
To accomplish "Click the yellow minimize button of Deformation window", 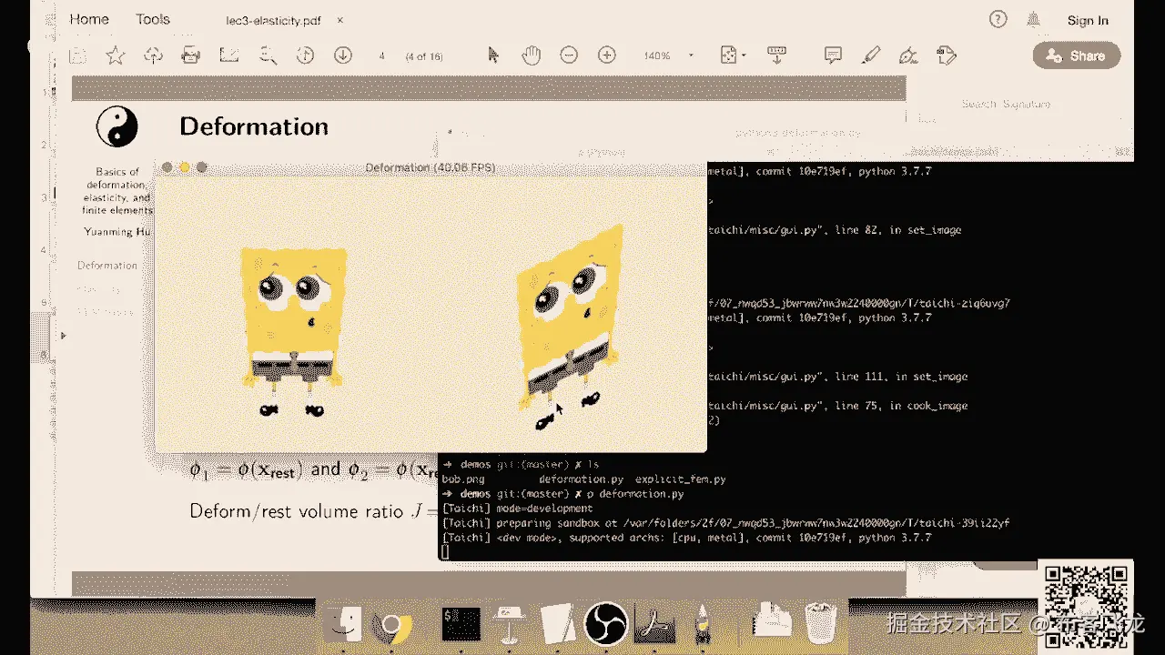I will 185,167.
